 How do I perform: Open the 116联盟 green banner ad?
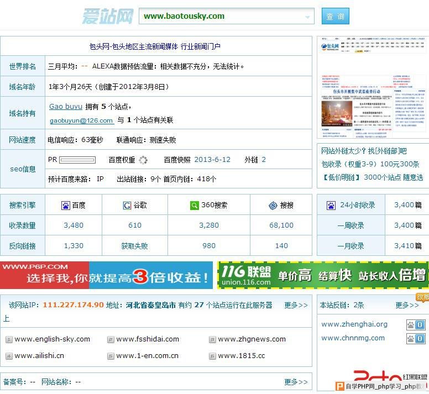point(323,275)
